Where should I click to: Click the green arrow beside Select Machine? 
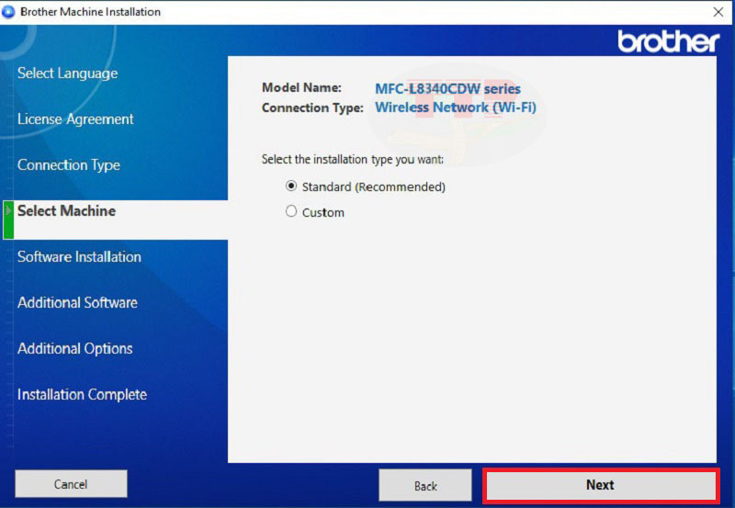(8, 211)
